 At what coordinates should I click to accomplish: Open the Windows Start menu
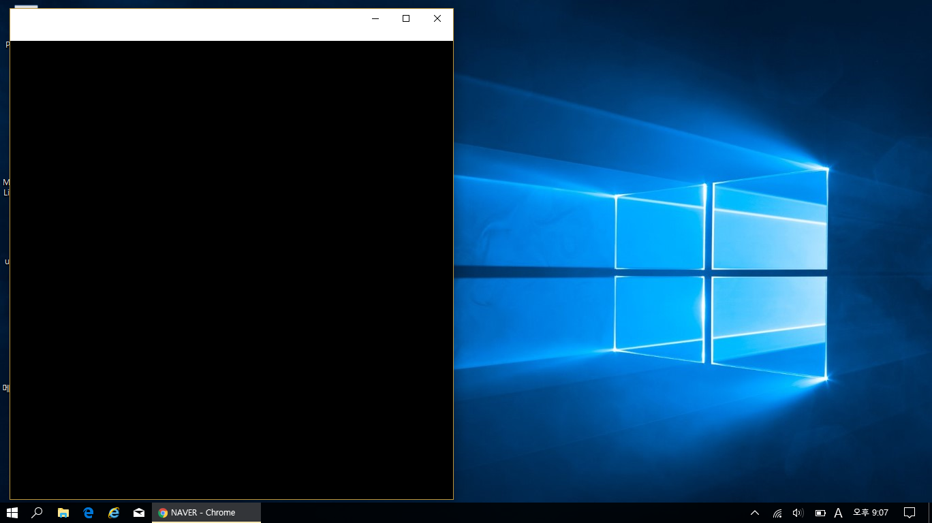[12, 513]
